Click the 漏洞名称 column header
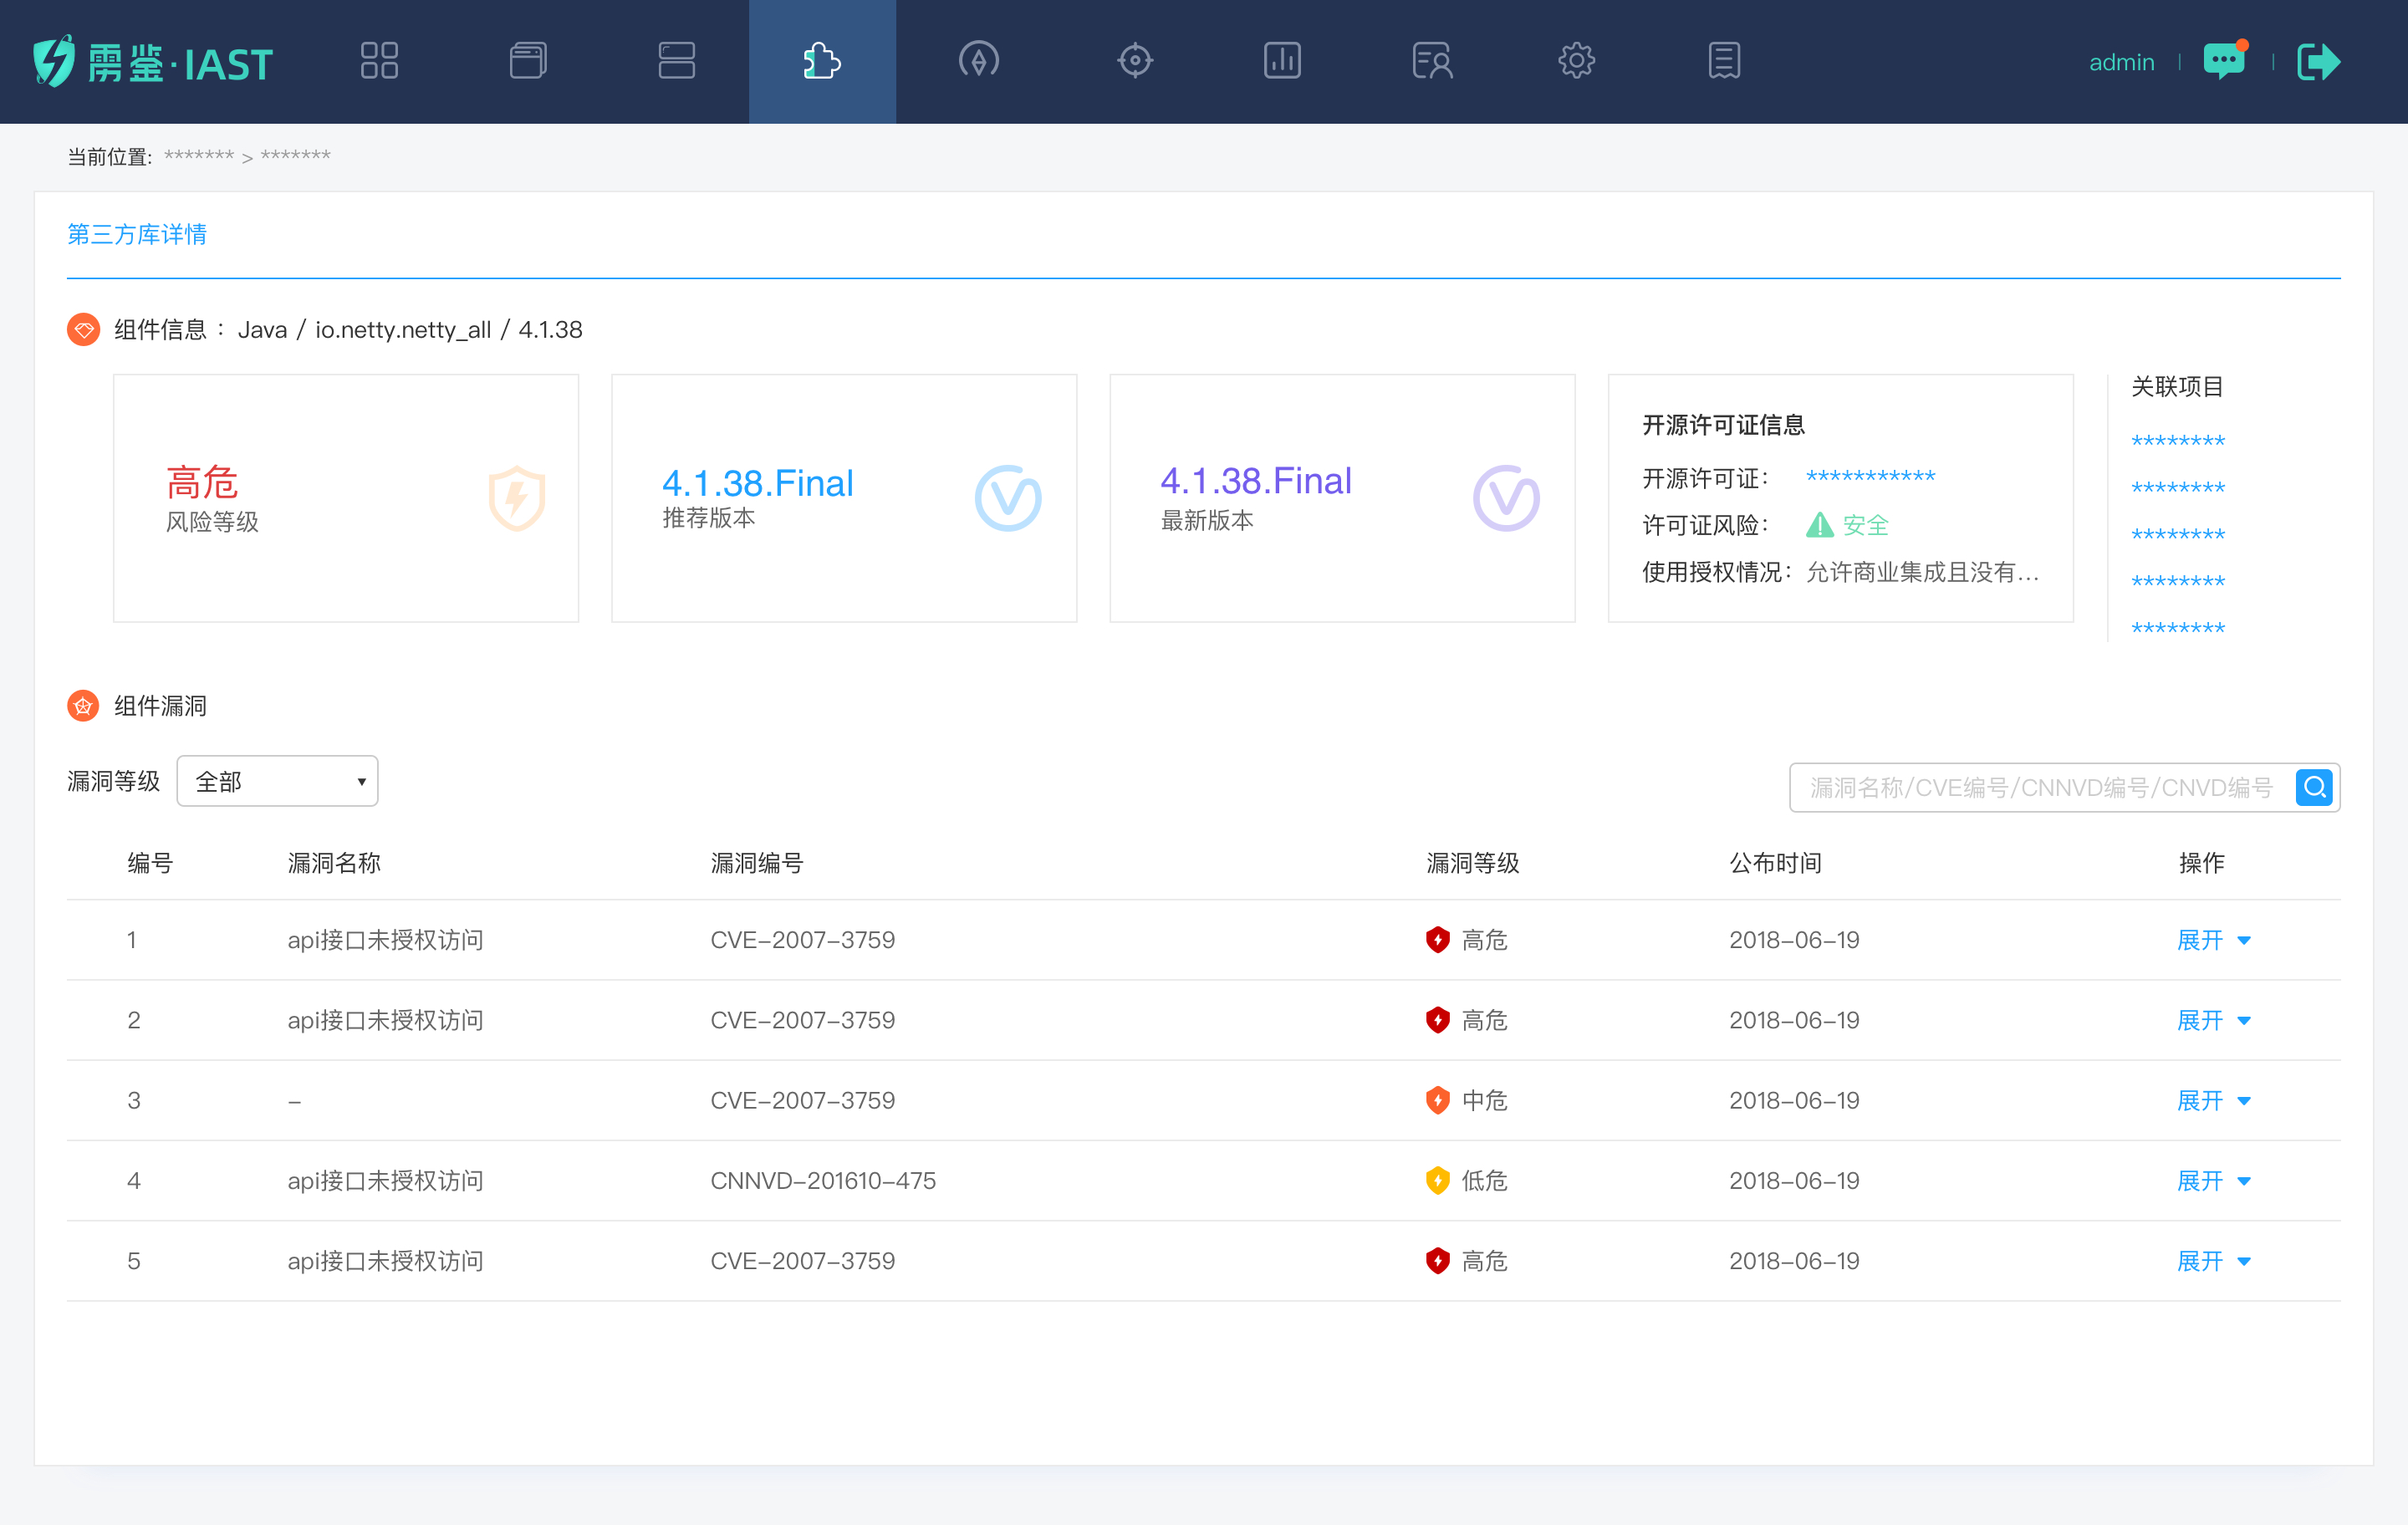The image size is (2408, 1525). pyautogui.click(x=334, y=863)
